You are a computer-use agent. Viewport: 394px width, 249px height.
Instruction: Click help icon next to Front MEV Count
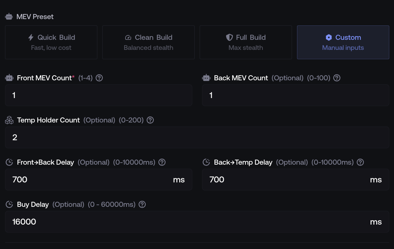[99, 78]
